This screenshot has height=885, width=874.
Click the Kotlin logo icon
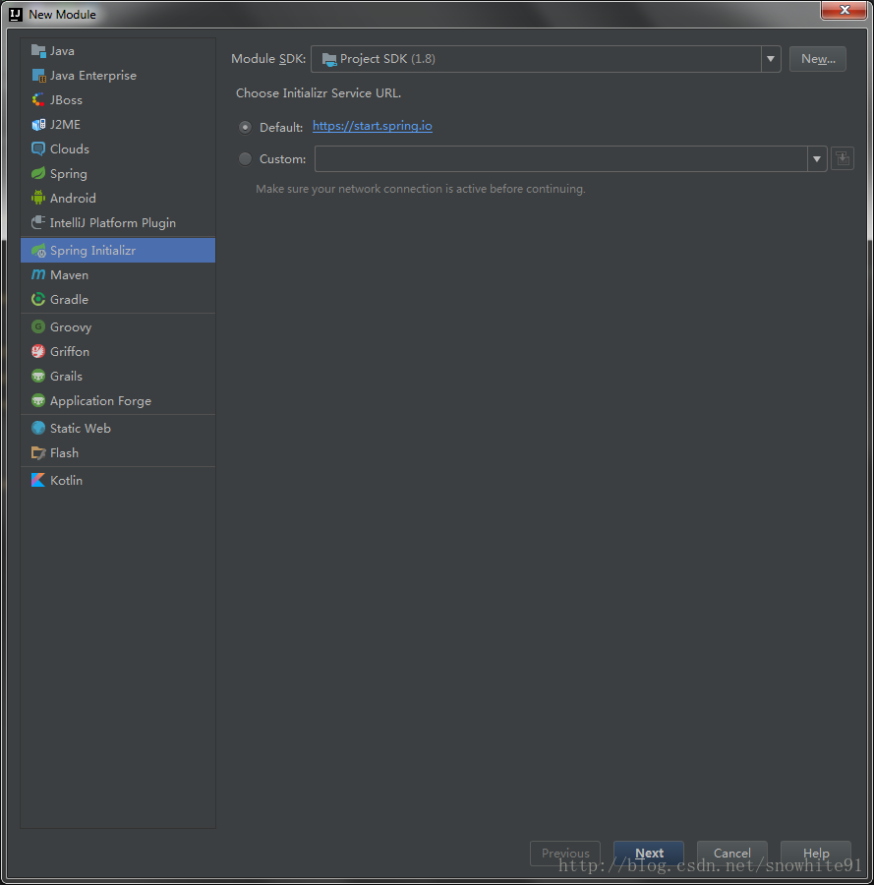click(x=38, y=480)
